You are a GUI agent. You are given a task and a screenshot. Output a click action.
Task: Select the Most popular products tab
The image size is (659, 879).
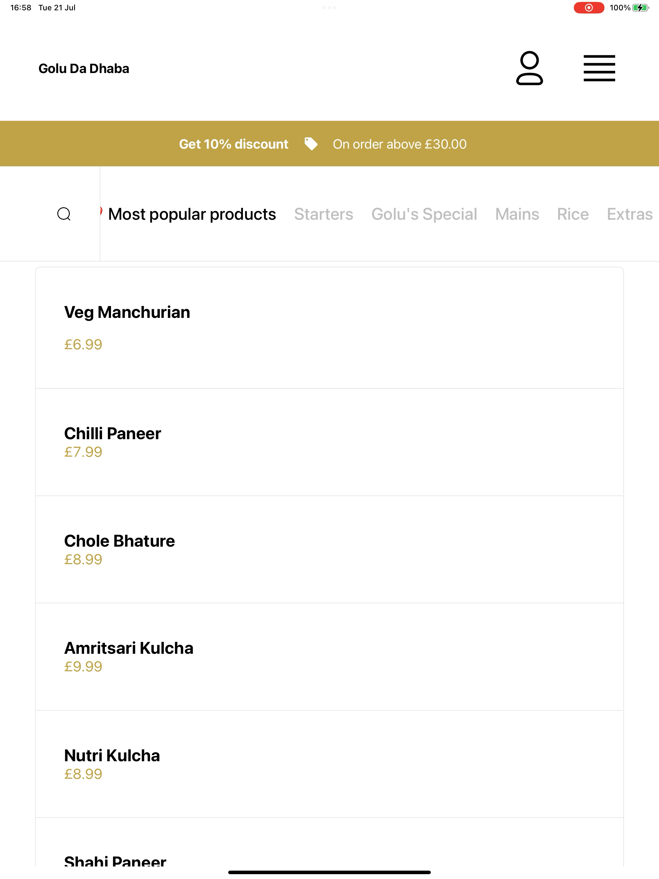192,214
